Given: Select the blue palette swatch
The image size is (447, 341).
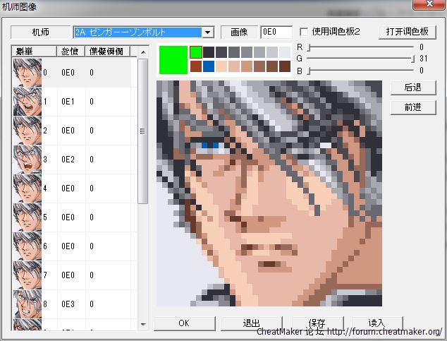Looking at the screenshot, I should (208, 66).
